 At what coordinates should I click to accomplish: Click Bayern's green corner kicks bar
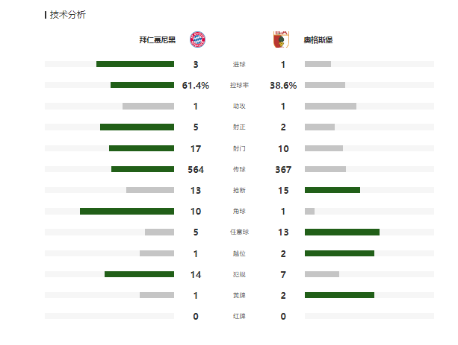[127, 212]
